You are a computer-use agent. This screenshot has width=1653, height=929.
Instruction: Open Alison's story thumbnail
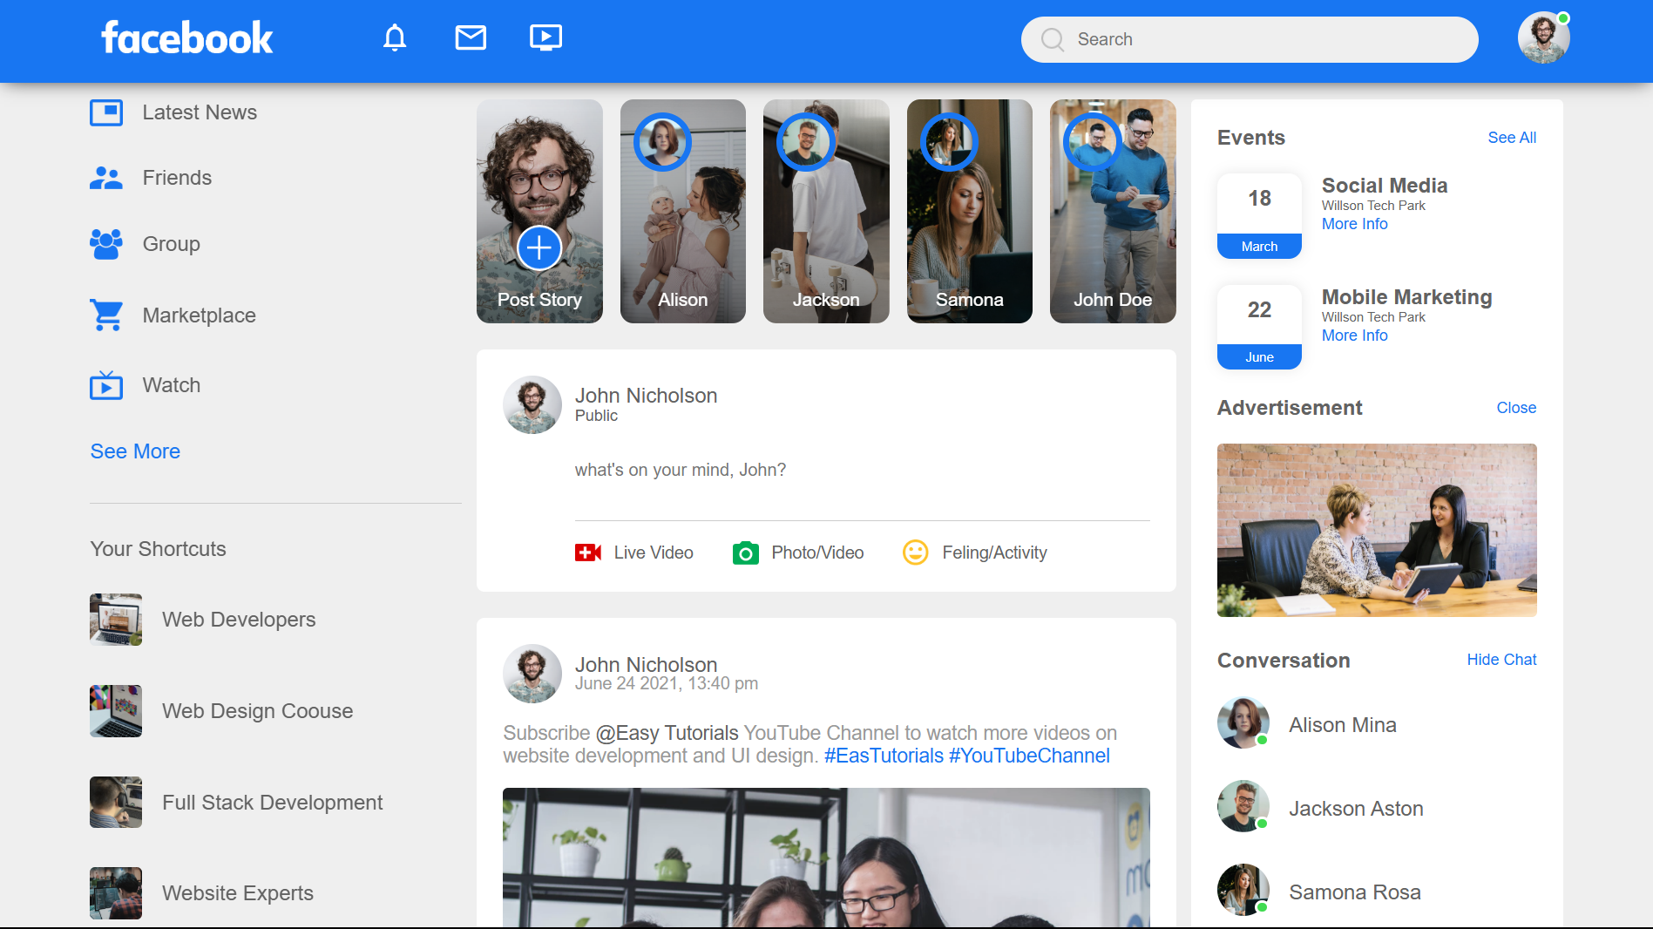[682, 212]
